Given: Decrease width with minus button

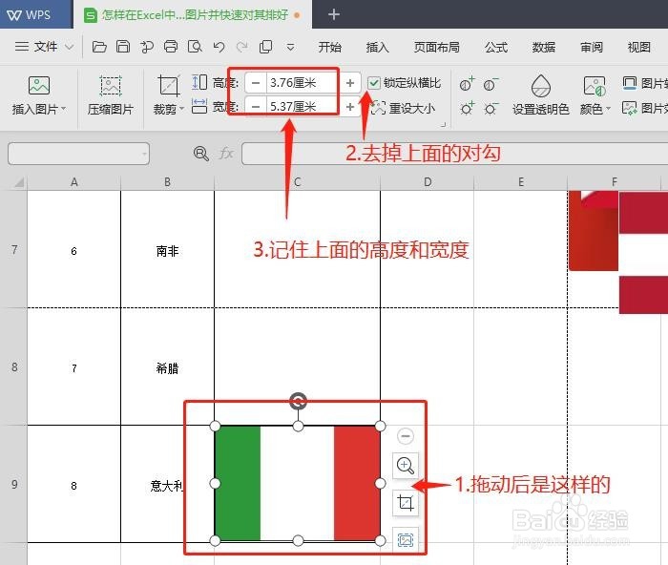Looking at the screenshot, I should 256,106.
